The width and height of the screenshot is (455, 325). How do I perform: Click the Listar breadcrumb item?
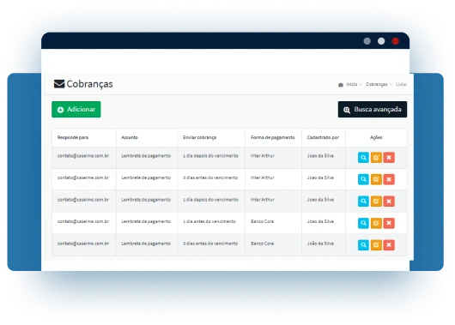point(401,84)
